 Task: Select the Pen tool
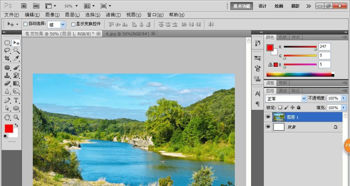(7, 101)
